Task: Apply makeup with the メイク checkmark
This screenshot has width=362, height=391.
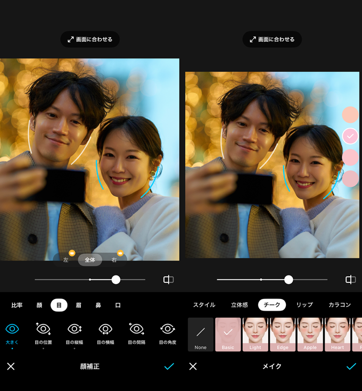Action: click(x=351, y=367)
